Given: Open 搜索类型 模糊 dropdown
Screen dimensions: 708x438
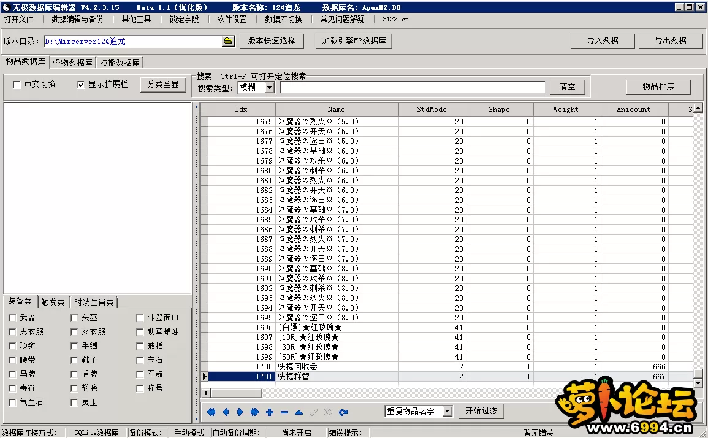Looking at the screenshot, I should [x=270, y=88].
